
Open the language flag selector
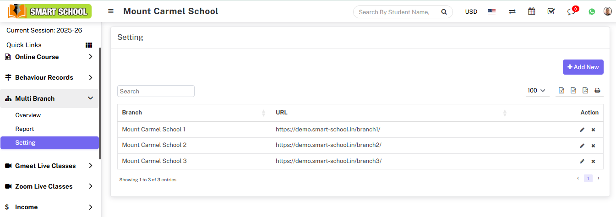click(491, 12)
